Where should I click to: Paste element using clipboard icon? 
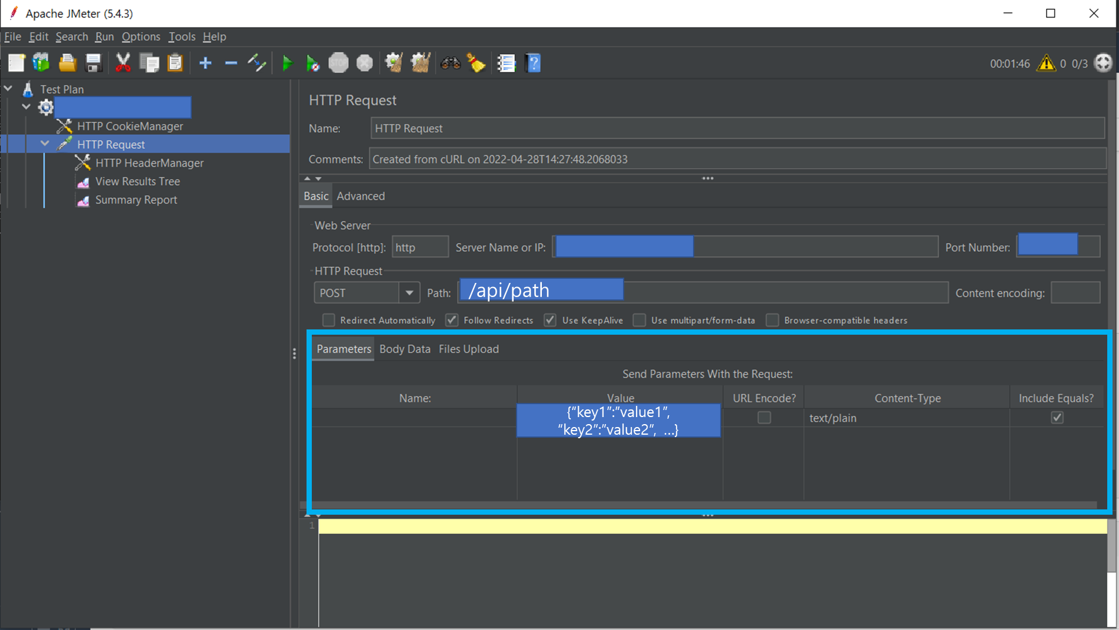(x=175, y=63)
